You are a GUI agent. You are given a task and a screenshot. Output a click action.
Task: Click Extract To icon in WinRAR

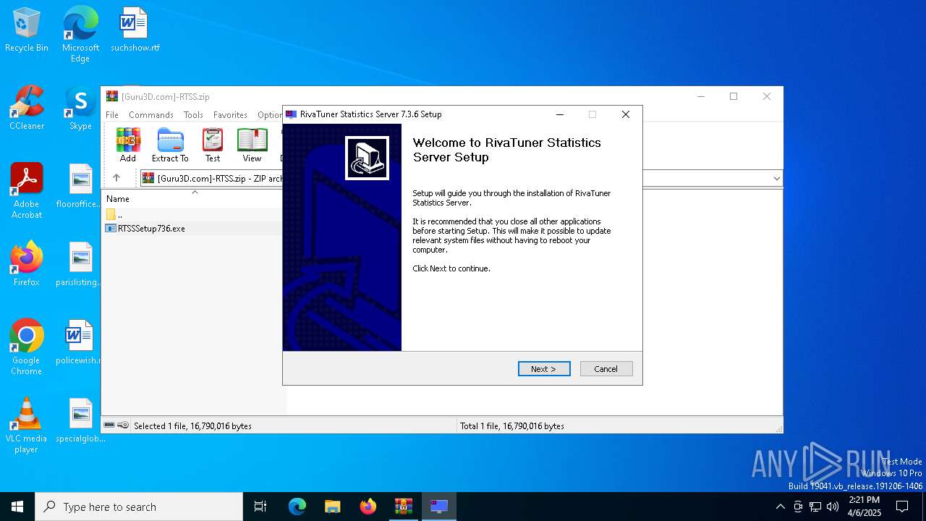[x=170, y=145]
